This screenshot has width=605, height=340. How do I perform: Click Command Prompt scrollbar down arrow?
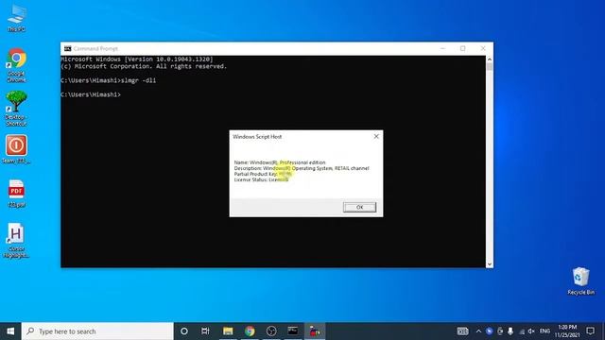pyautogui.click(x=490, y=264)
